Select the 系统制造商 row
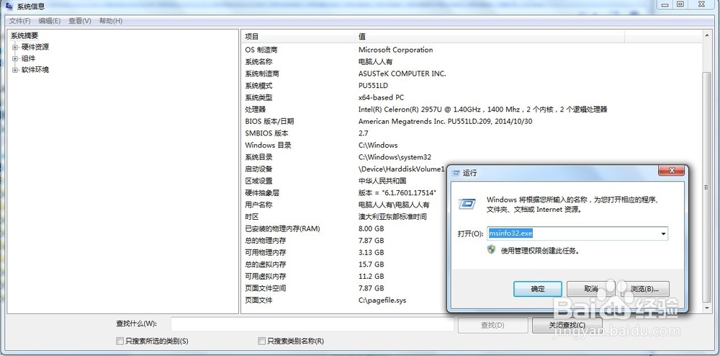 point(472,74)
